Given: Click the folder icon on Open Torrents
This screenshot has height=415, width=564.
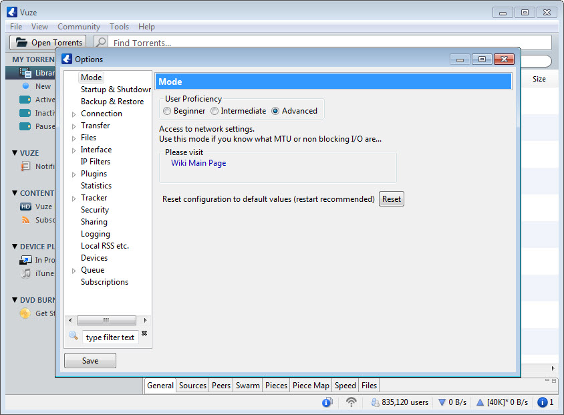Looking at the screenshot, I should click(x=21, y=42).
